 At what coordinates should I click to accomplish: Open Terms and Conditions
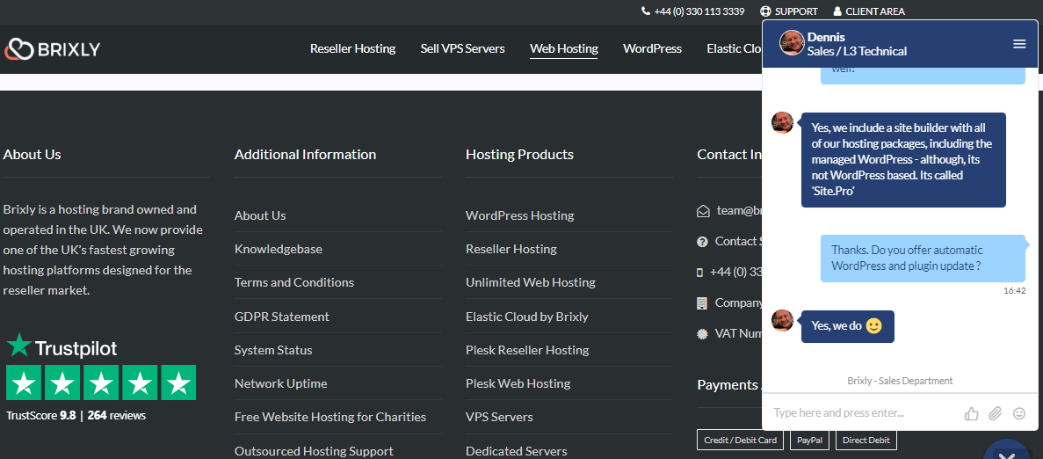click(x=294, y=282)
